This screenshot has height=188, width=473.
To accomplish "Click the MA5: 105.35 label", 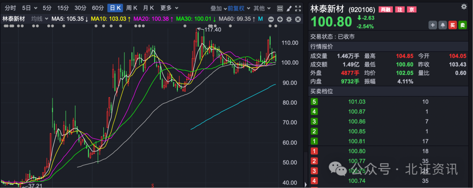I will [67, 19].
